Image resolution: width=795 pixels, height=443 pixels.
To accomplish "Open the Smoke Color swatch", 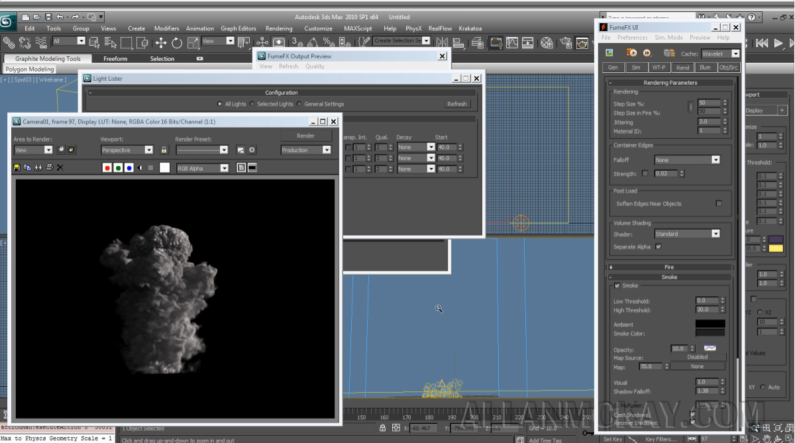I will point(710,332).
